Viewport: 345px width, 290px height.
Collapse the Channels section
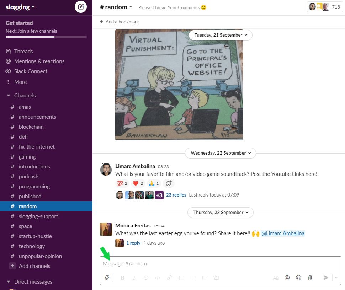click(9, 95)
